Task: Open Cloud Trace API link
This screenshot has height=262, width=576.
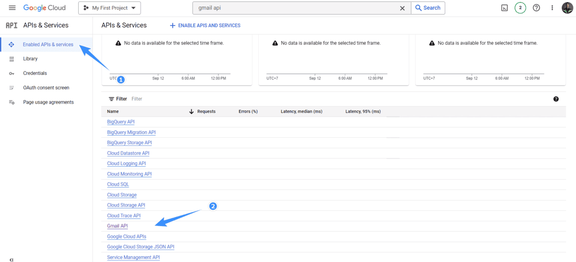Action: (124, 216)
